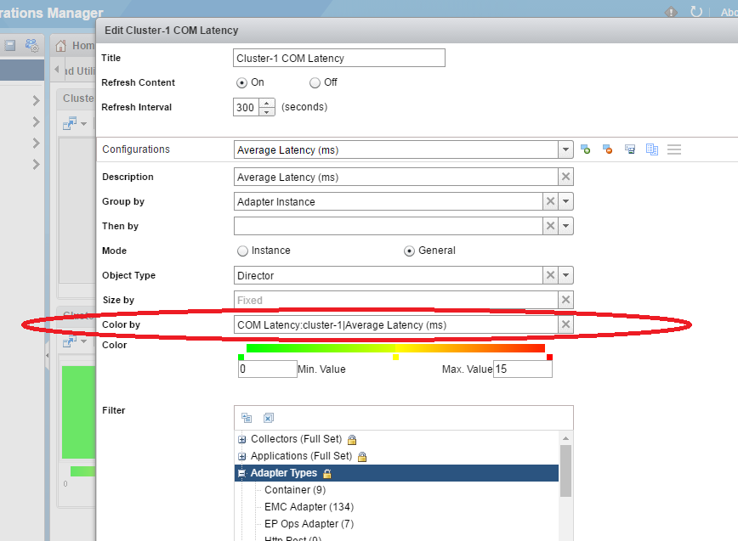738x541 pixels.
Task: Clear filter selections with the crossed-box icon
Action: point(269,418)
